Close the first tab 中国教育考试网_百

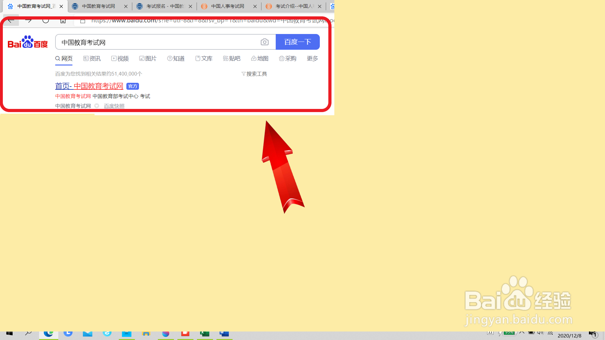(x=61, y=6)
